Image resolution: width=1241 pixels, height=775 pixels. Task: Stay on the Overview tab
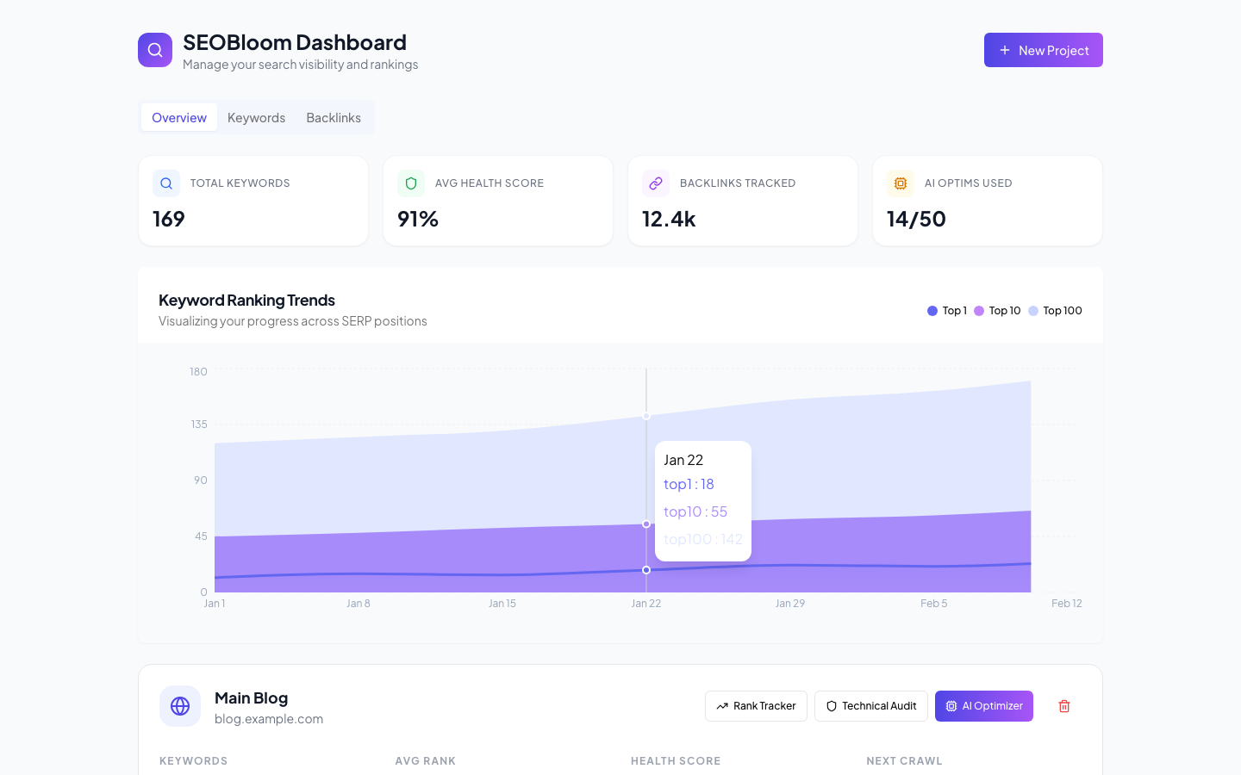pos(178,117)
